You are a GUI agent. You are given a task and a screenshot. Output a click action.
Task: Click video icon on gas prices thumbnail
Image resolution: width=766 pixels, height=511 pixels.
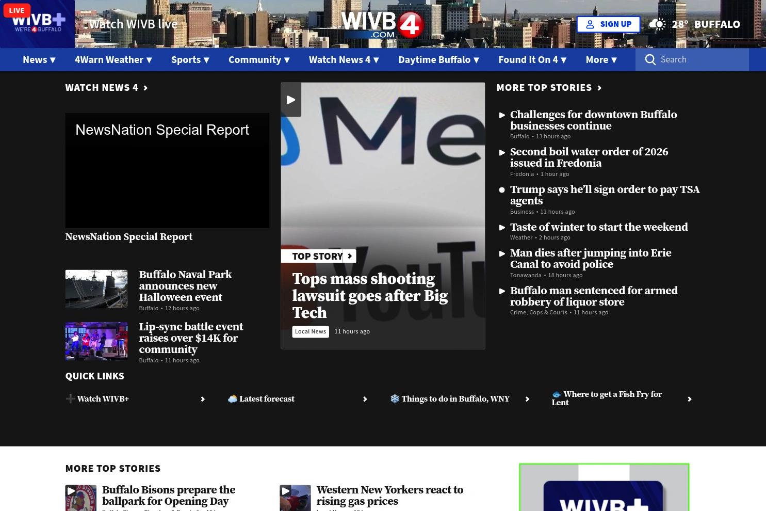click(286, 491)
